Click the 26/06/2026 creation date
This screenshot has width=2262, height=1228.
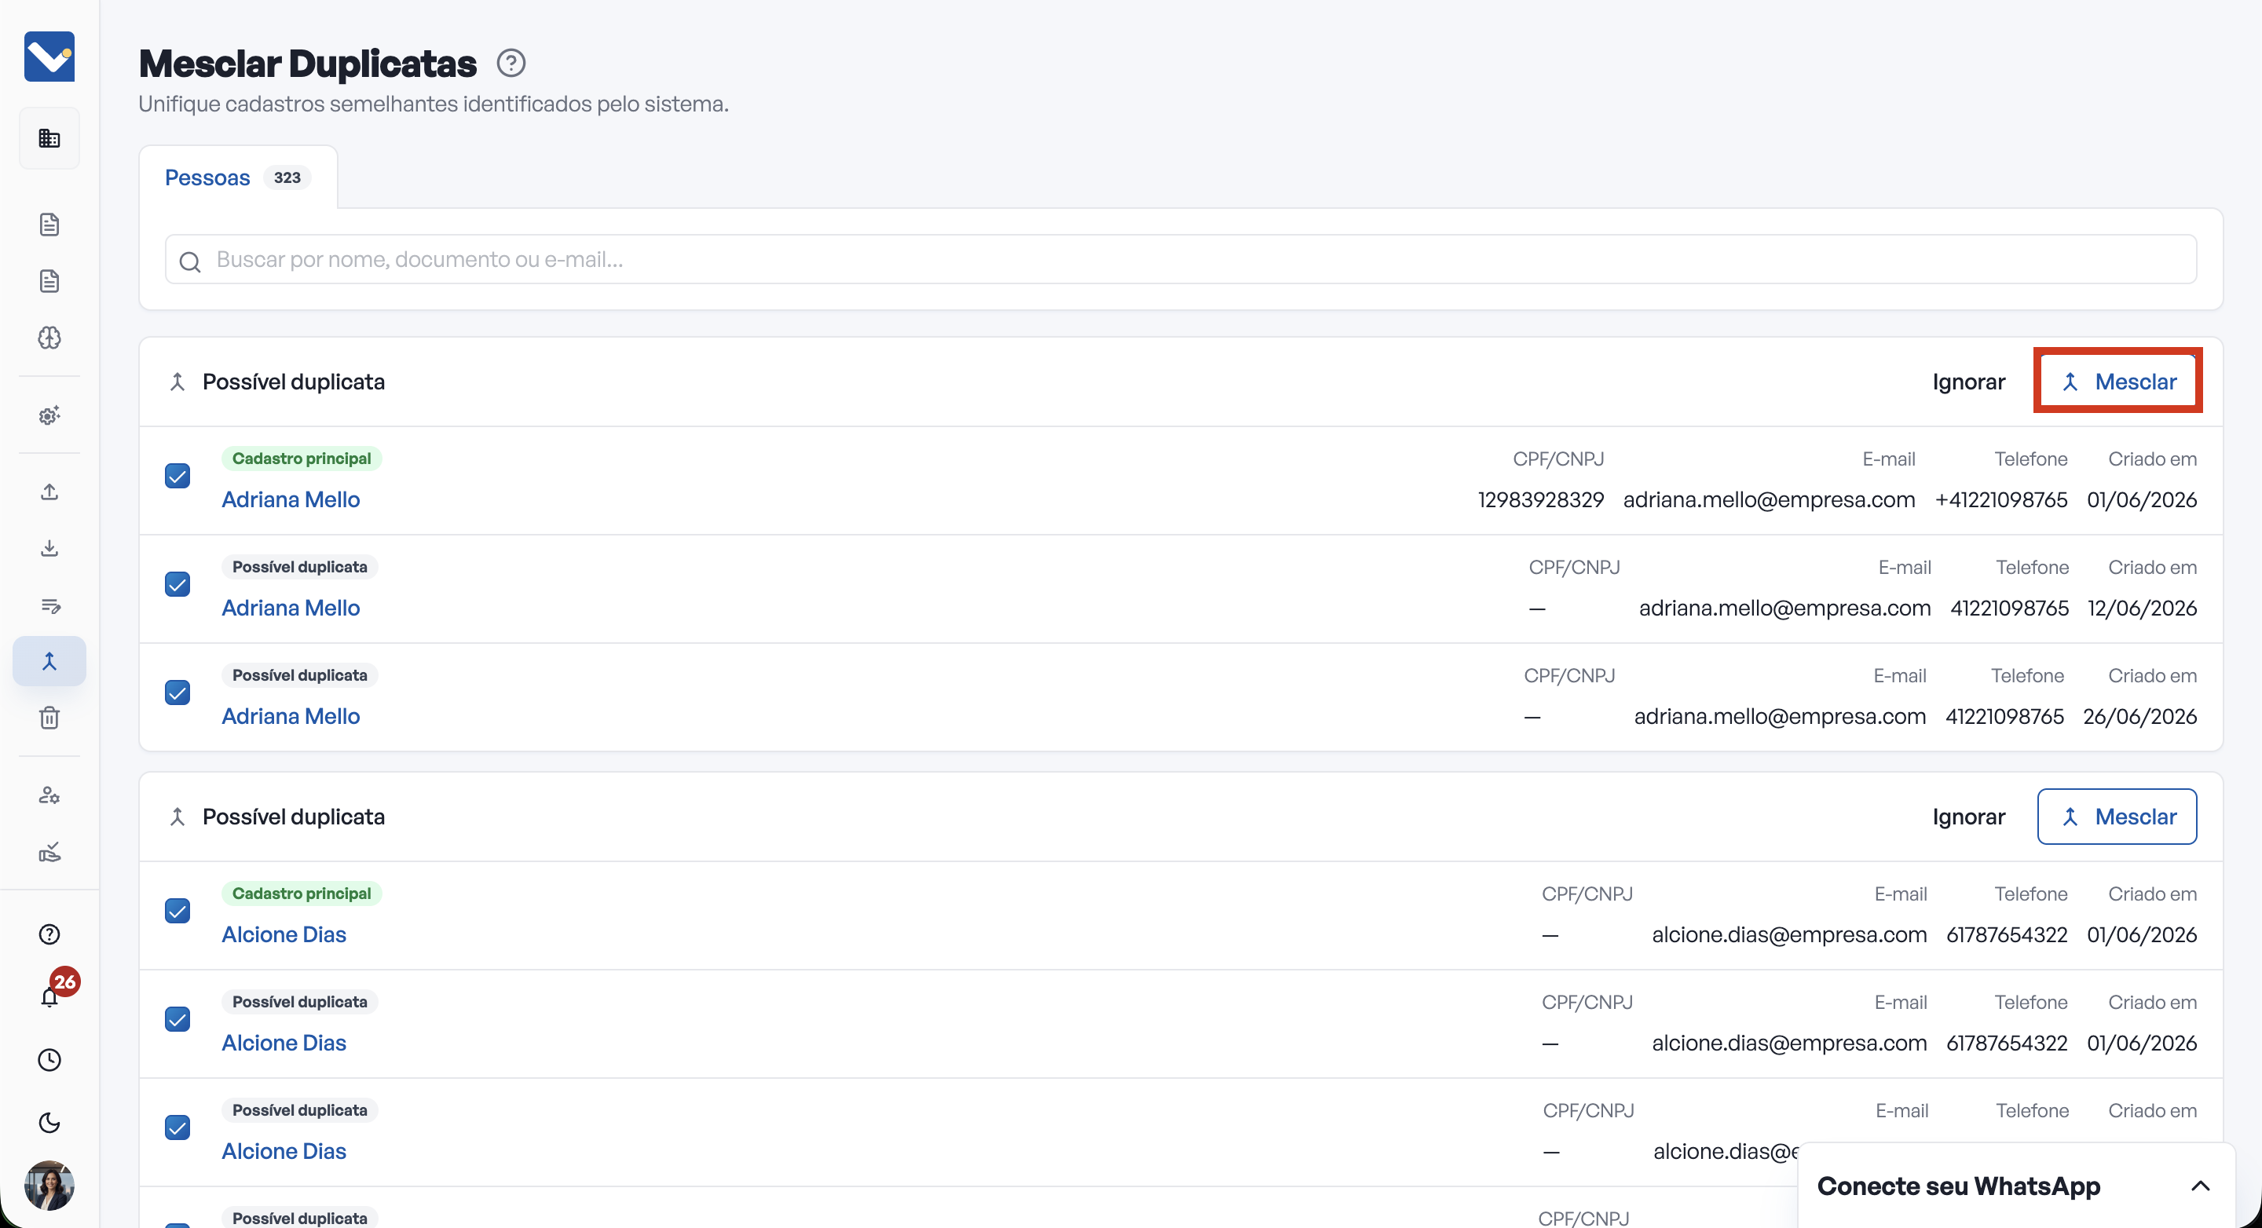2140,716
